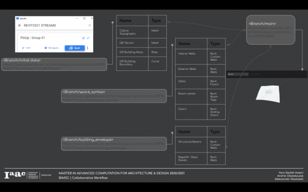Open the three-dot stream options menu
308x192 pixels.
88,48
